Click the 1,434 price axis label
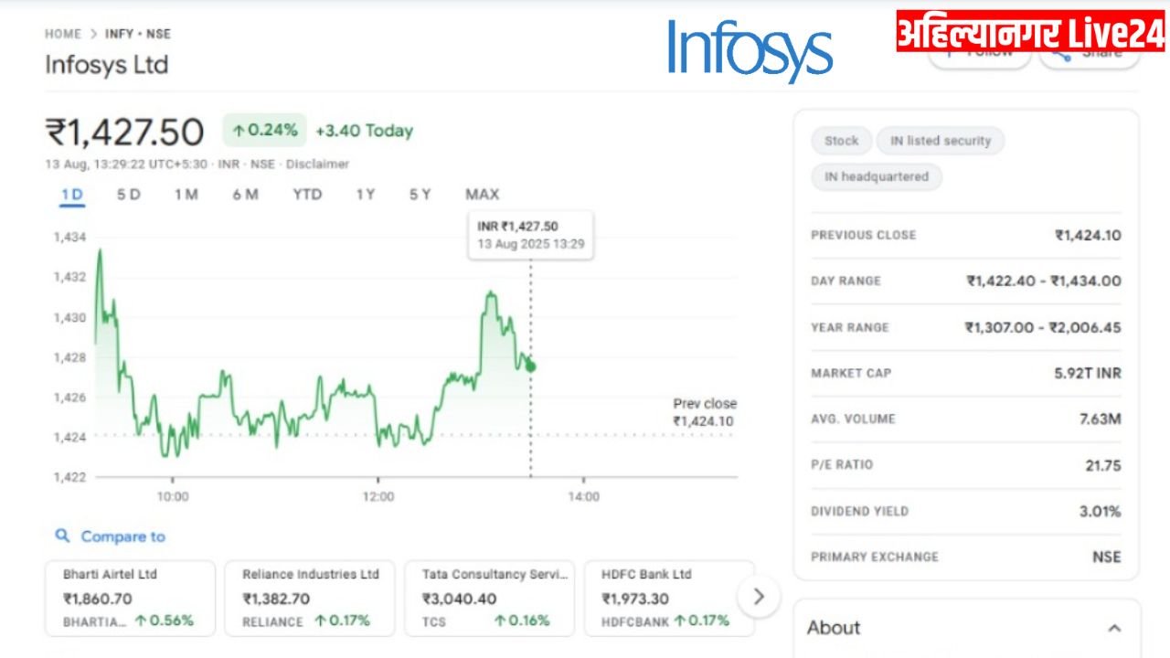 (70, 238)
